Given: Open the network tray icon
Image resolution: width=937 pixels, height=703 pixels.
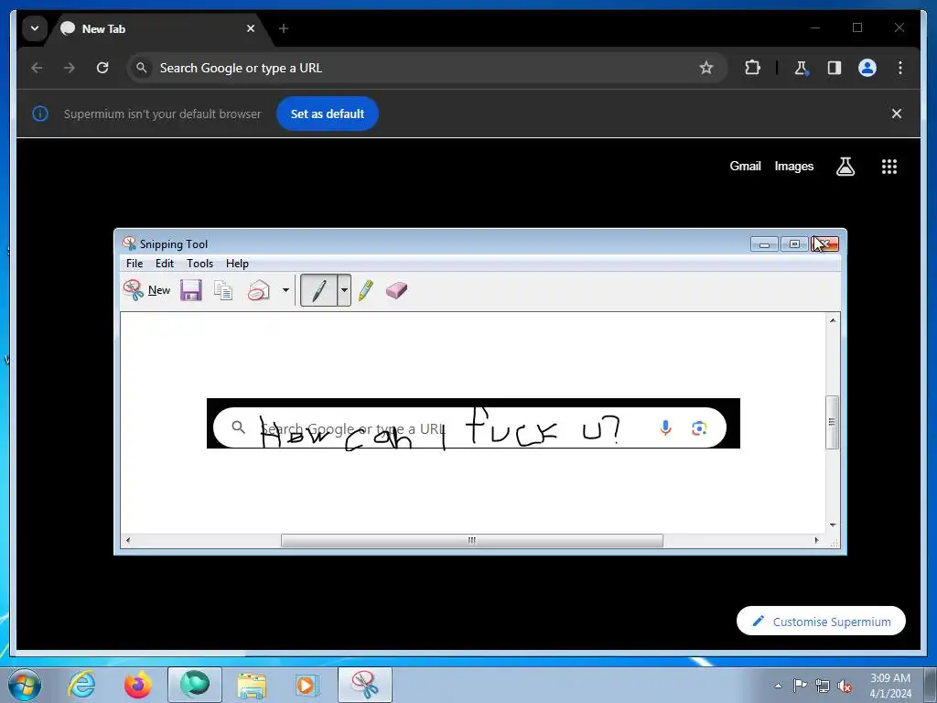Looking at the screenshot, I should point(823,686).
